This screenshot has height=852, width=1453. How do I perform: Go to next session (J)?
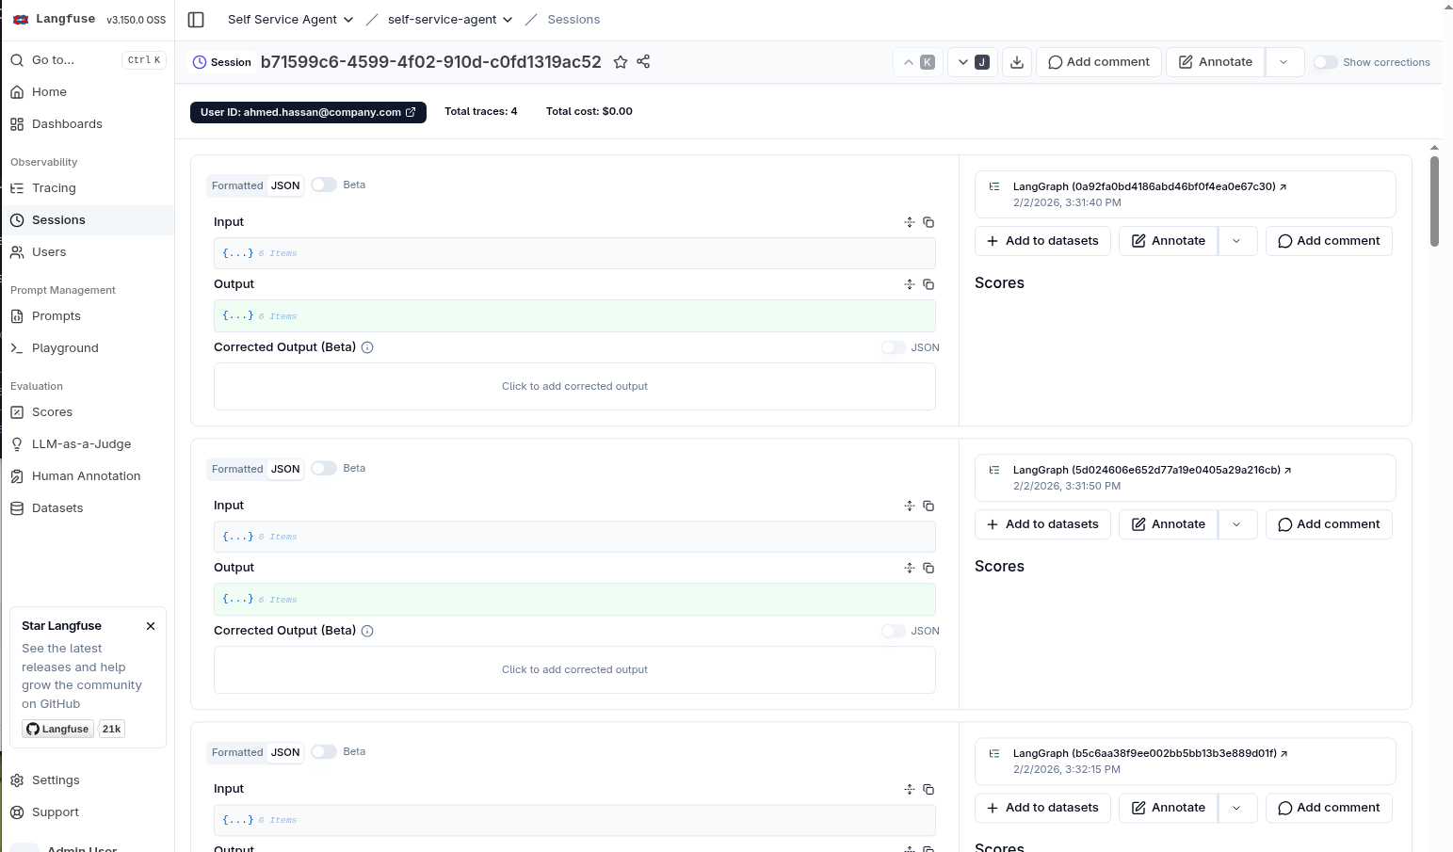[973, 62]
